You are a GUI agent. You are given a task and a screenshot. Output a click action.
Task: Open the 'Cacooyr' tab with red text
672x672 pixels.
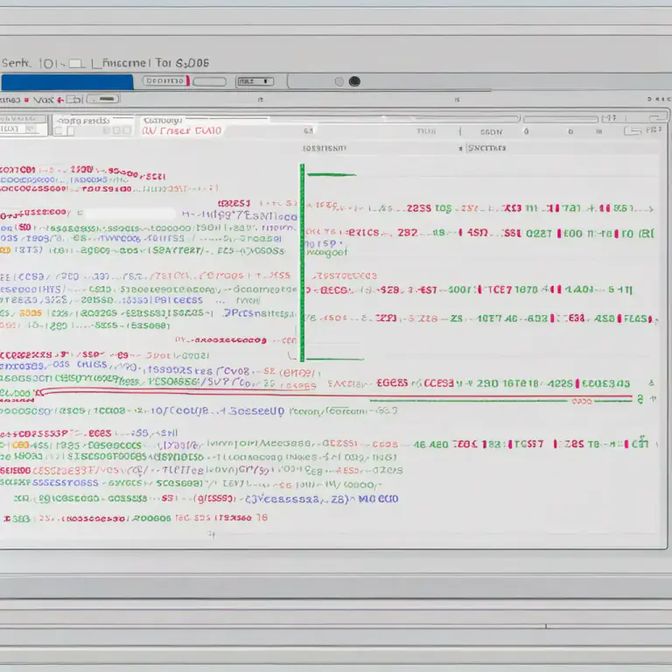point(163,121)
